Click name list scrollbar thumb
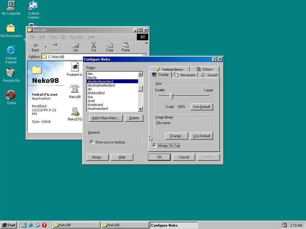 coord(140,88)
